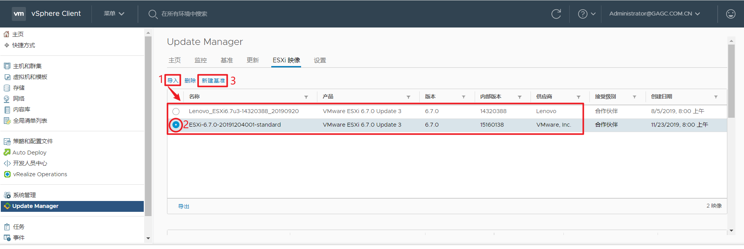This screenshot has width=744, height=249.
Task: Refresh the vSphere Client view
Action: point(556,14)
